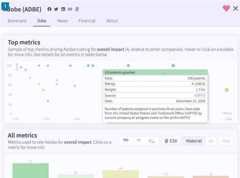Share Adobe page on LinkedIn
Viewport: 240px width, 178px height.
pos(63,9)
